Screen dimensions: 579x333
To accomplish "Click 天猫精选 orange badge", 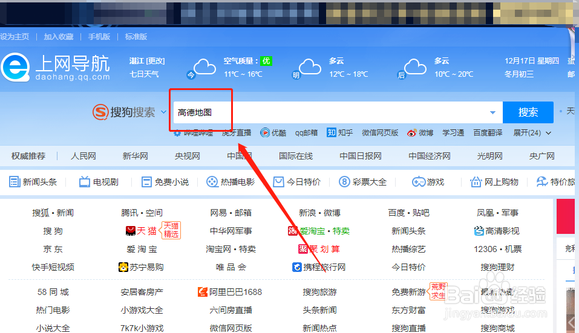I will click(170, 230).
